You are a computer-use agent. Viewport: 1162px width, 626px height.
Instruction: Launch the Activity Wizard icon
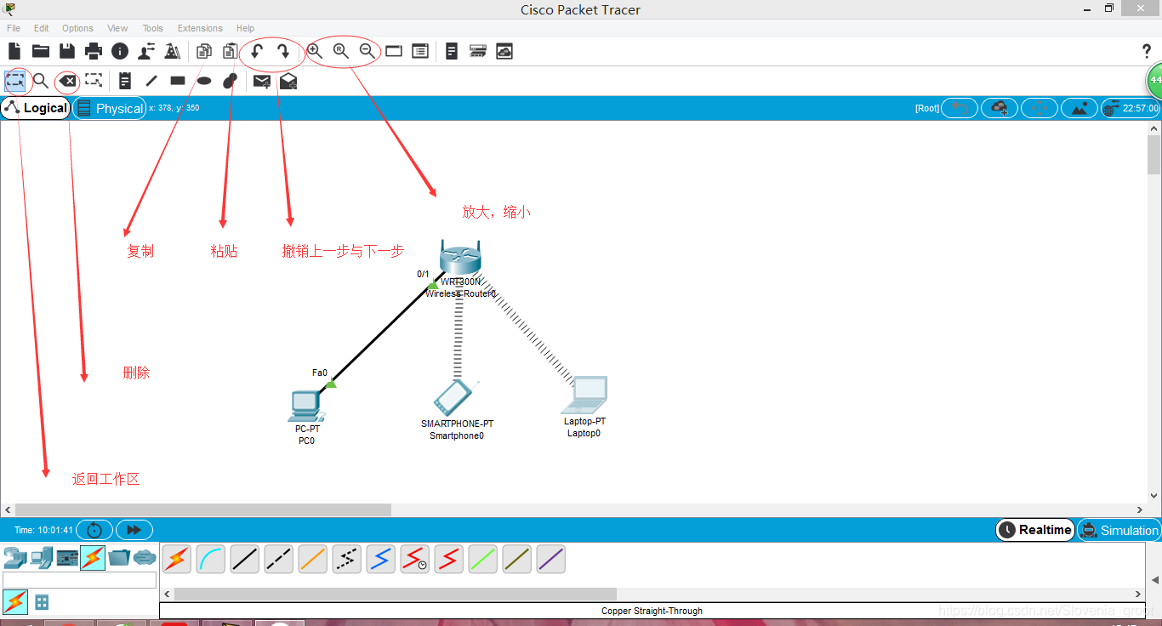[173, 51]
